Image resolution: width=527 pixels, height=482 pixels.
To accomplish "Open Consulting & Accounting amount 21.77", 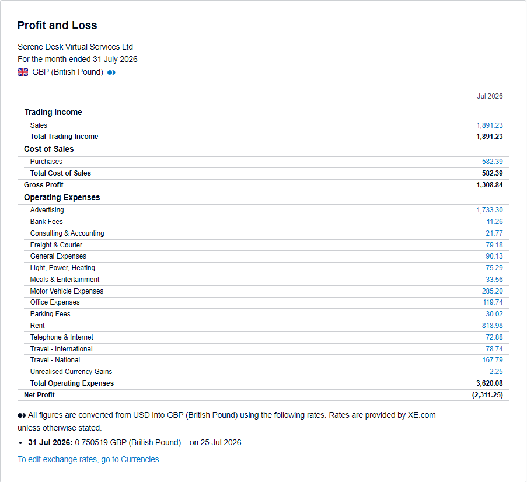I will pos(494,233).
